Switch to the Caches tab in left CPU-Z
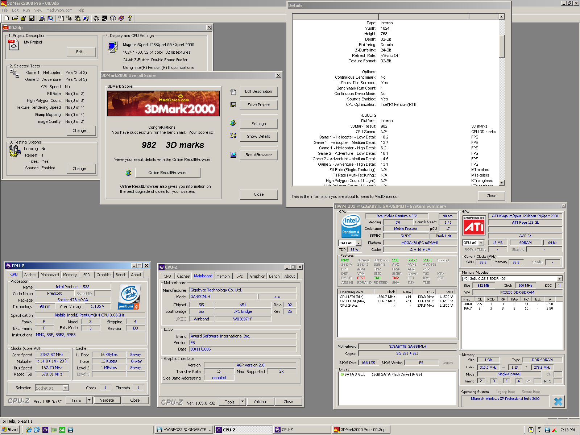Viewport: 580px width, 435px height. tap(30, 275)
